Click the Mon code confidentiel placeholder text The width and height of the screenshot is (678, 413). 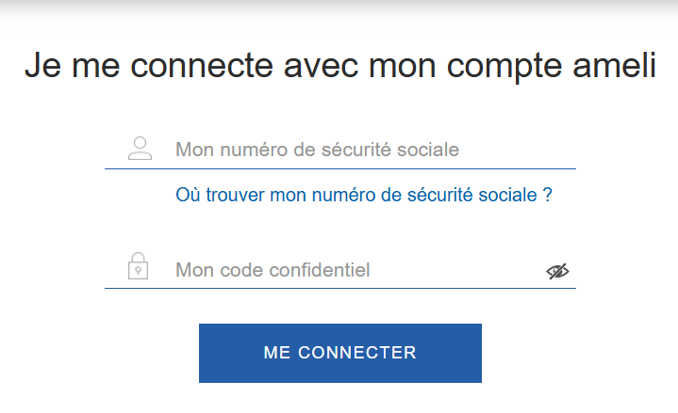(273, 270)
